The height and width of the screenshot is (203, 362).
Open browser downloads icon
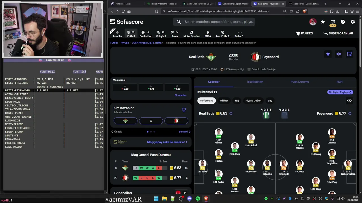coord(337,11)
